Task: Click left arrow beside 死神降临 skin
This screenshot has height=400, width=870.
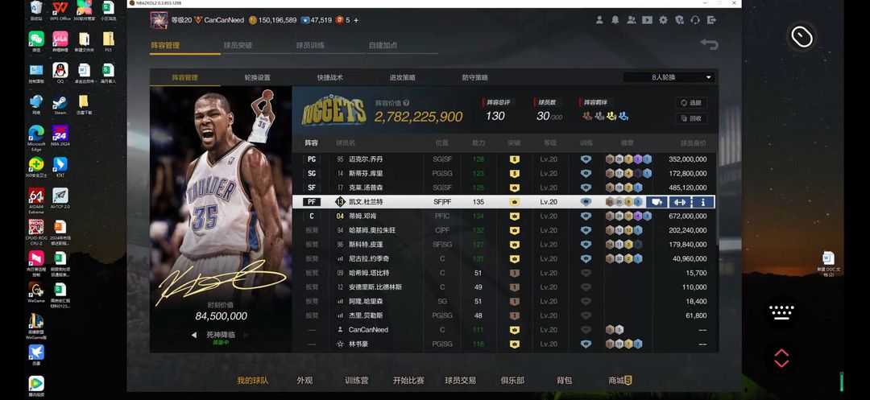Action: (193, 335)
